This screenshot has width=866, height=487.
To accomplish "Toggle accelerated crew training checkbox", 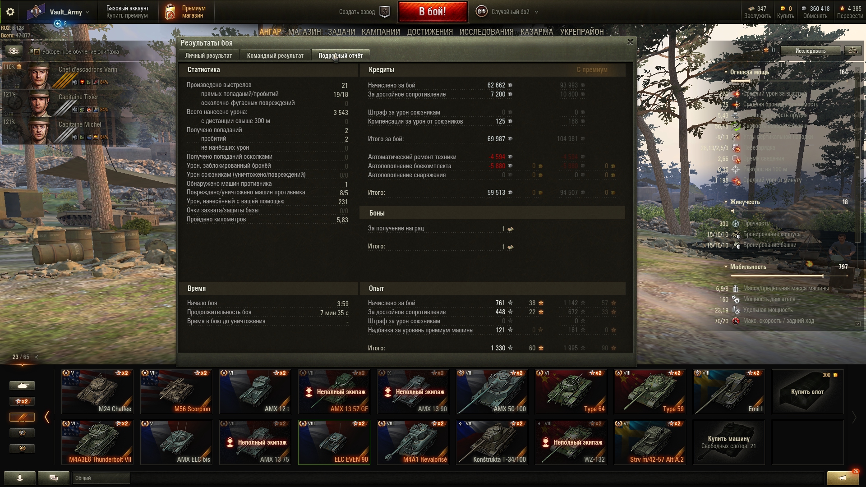I will click(37, 51).
